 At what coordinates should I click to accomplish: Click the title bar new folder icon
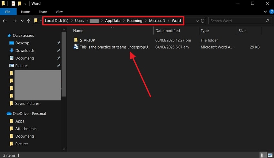[20, 4]
